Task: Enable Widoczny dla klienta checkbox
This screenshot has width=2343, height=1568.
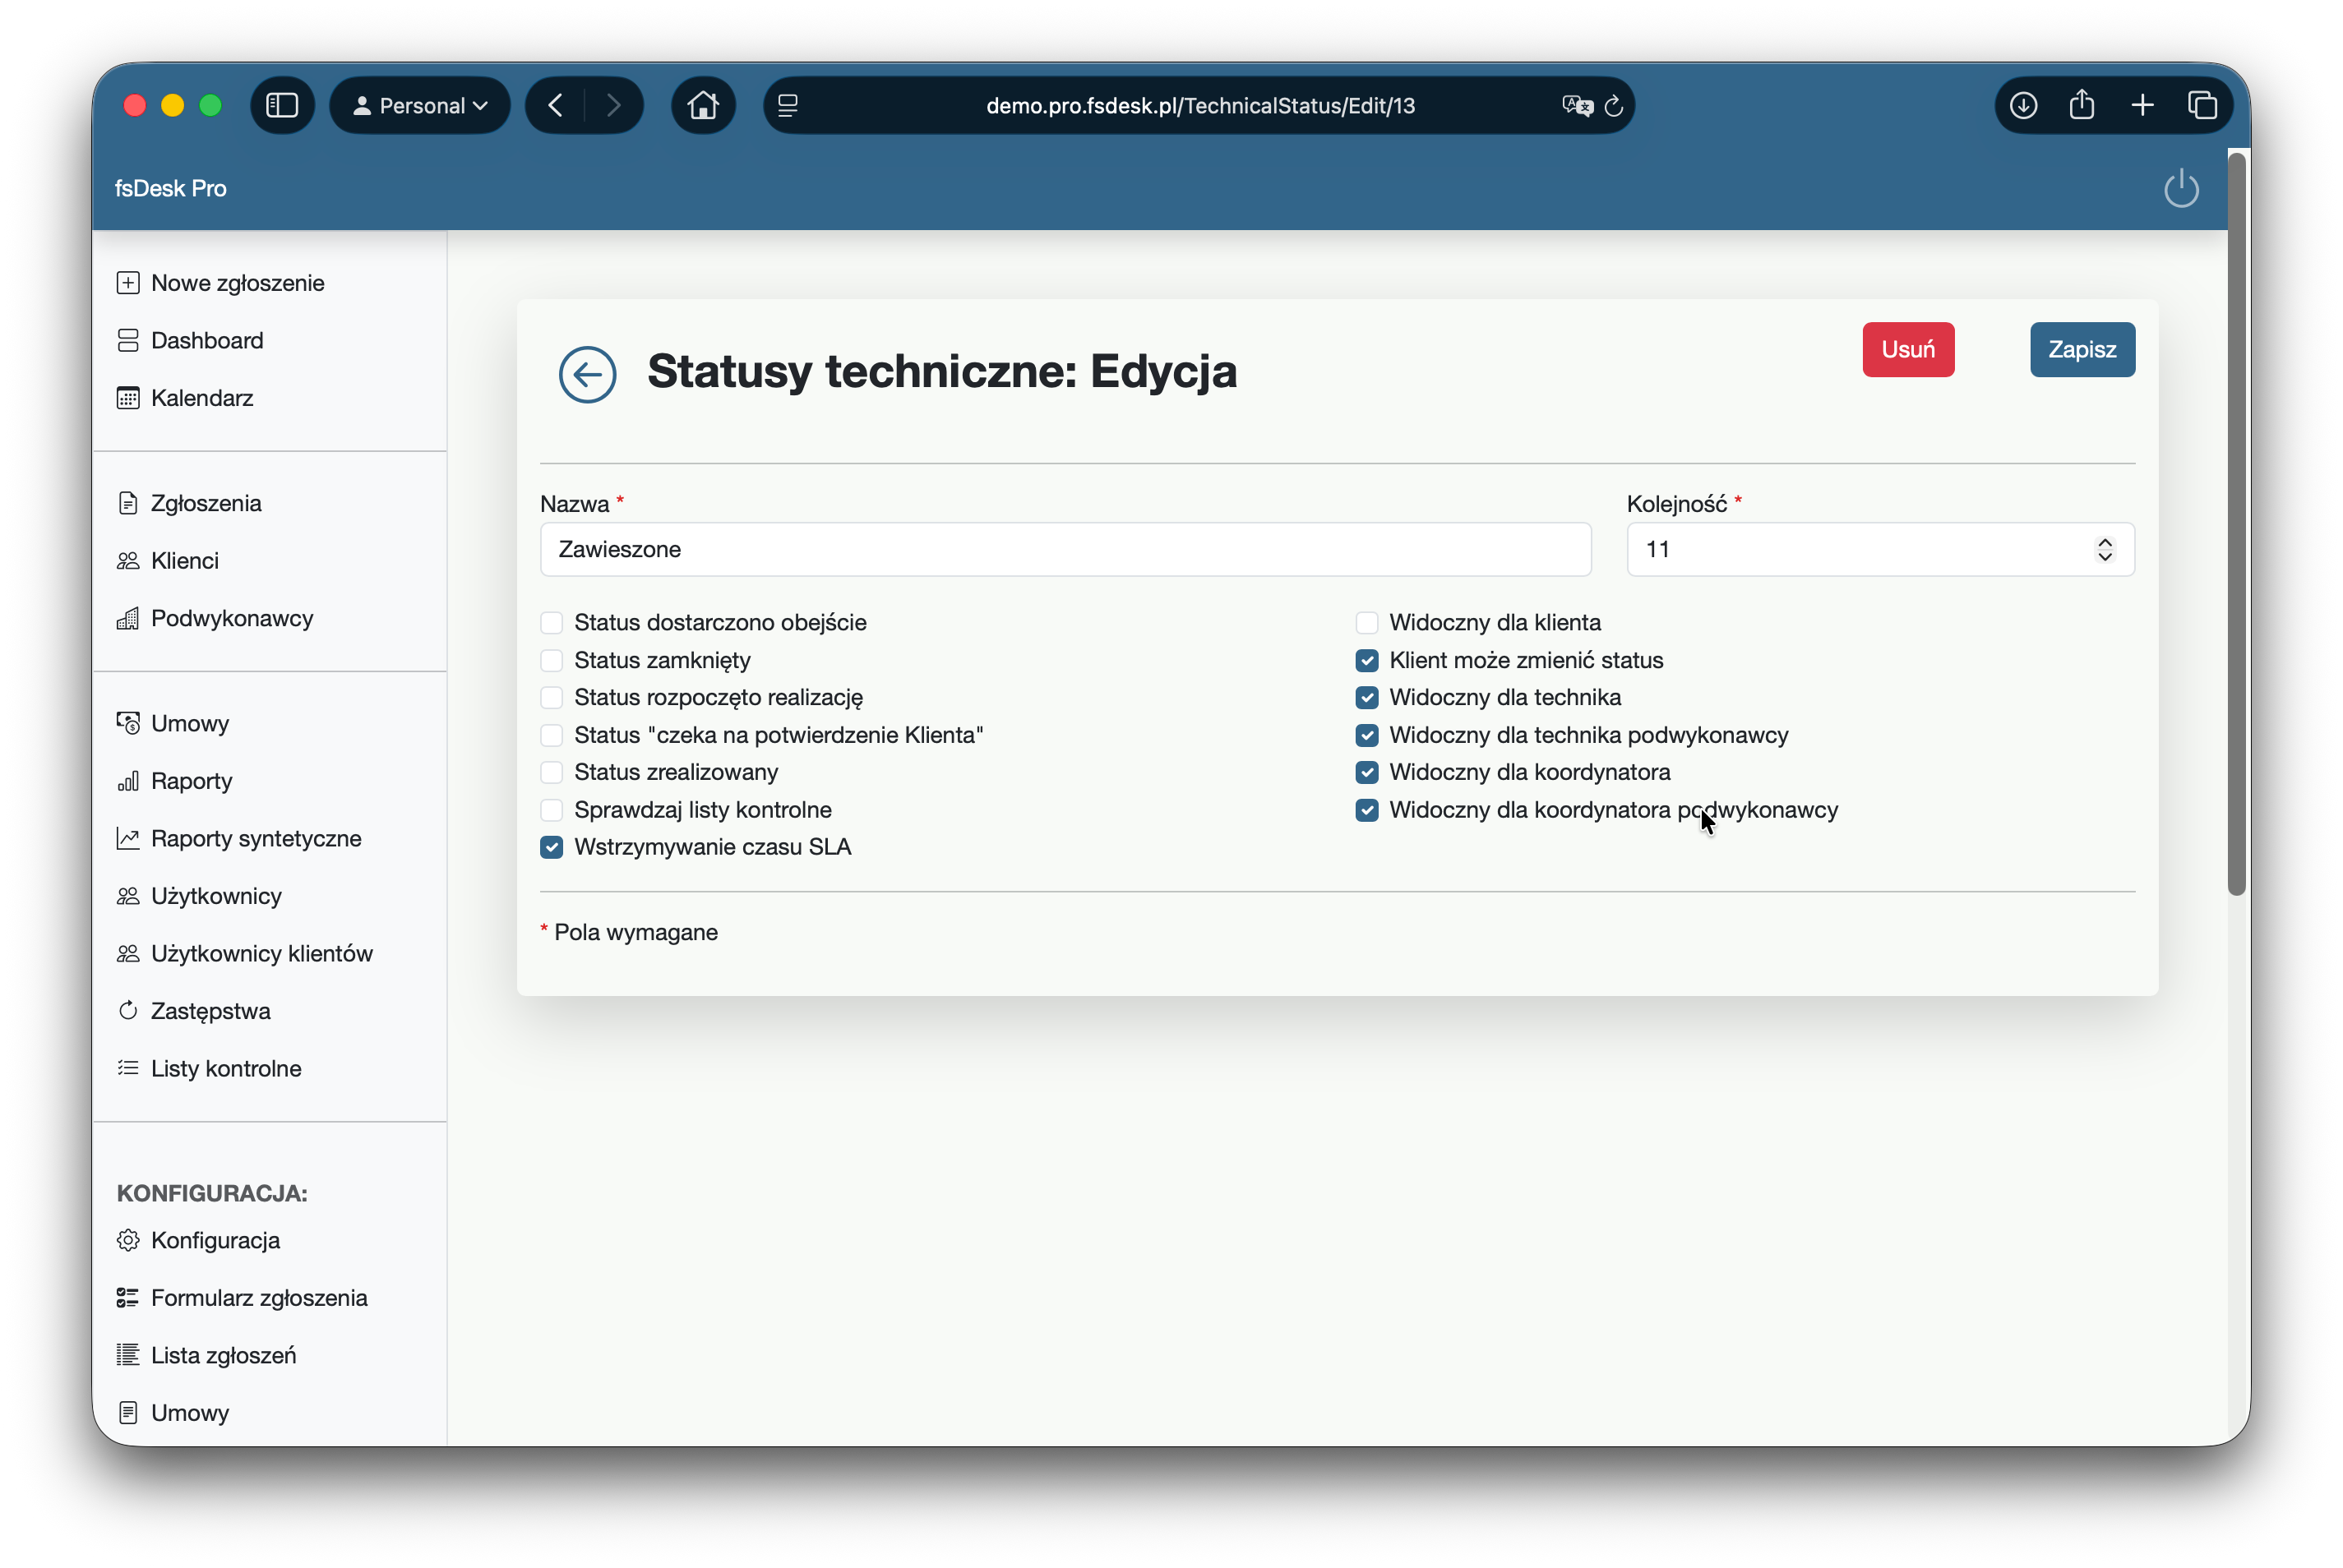Action: click(x=1366, y=622)
